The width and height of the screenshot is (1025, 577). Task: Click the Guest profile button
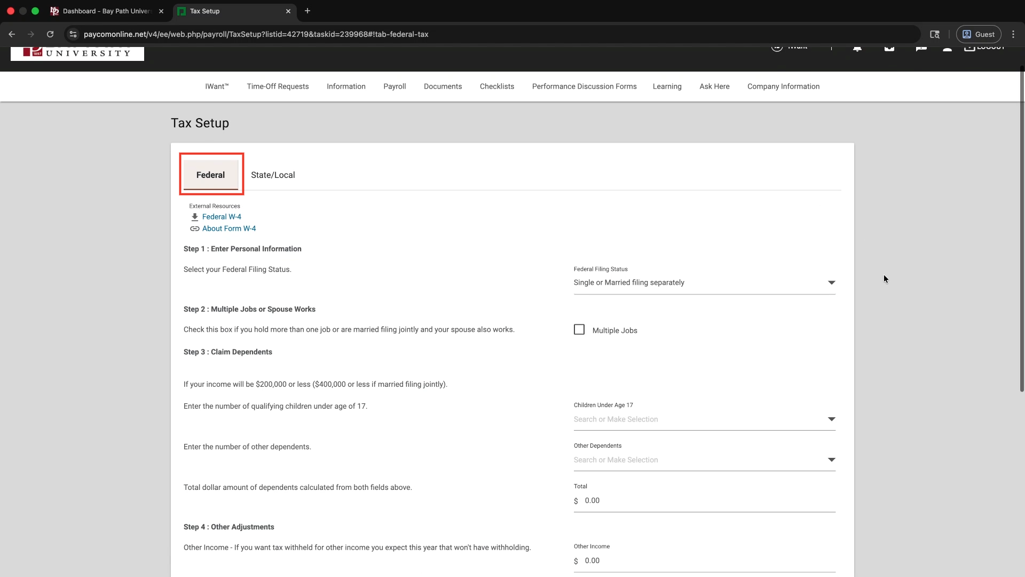point(979,34)
